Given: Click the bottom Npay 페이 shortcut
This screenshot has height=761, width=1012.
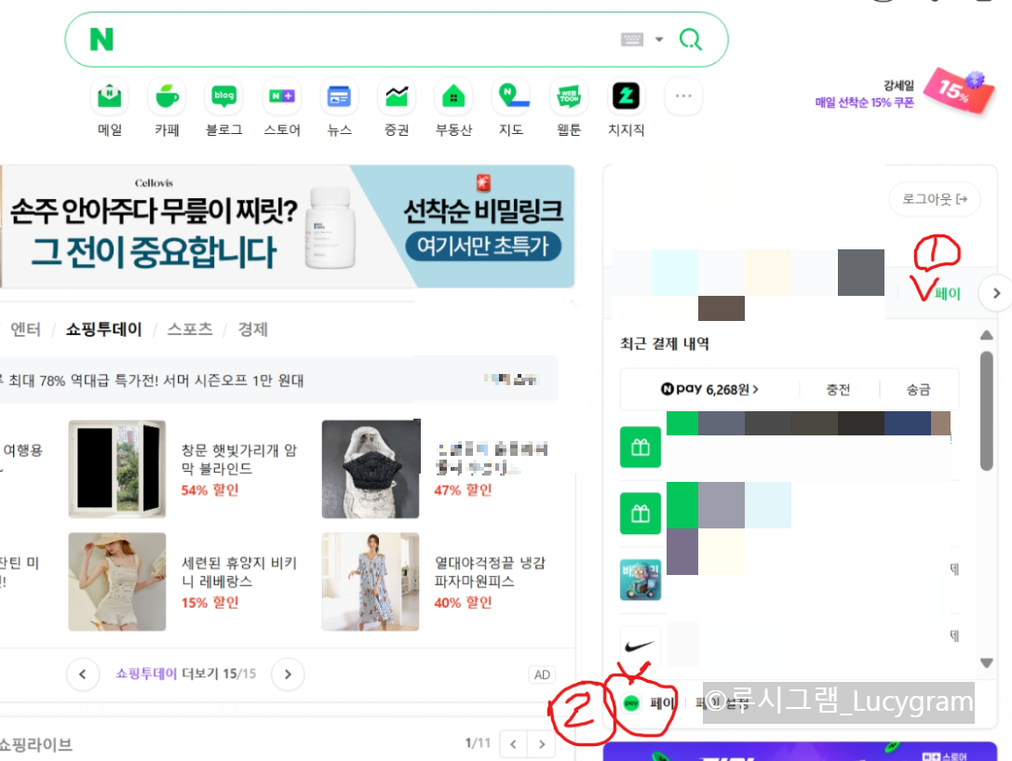Looking at the screenshot, I should coord(649,703).
